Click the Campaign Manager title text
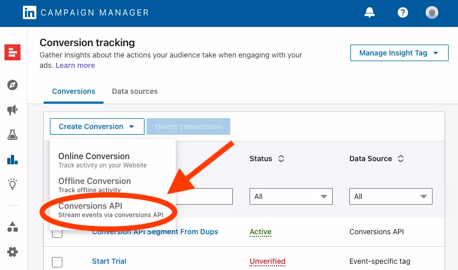 pos(95,12)
